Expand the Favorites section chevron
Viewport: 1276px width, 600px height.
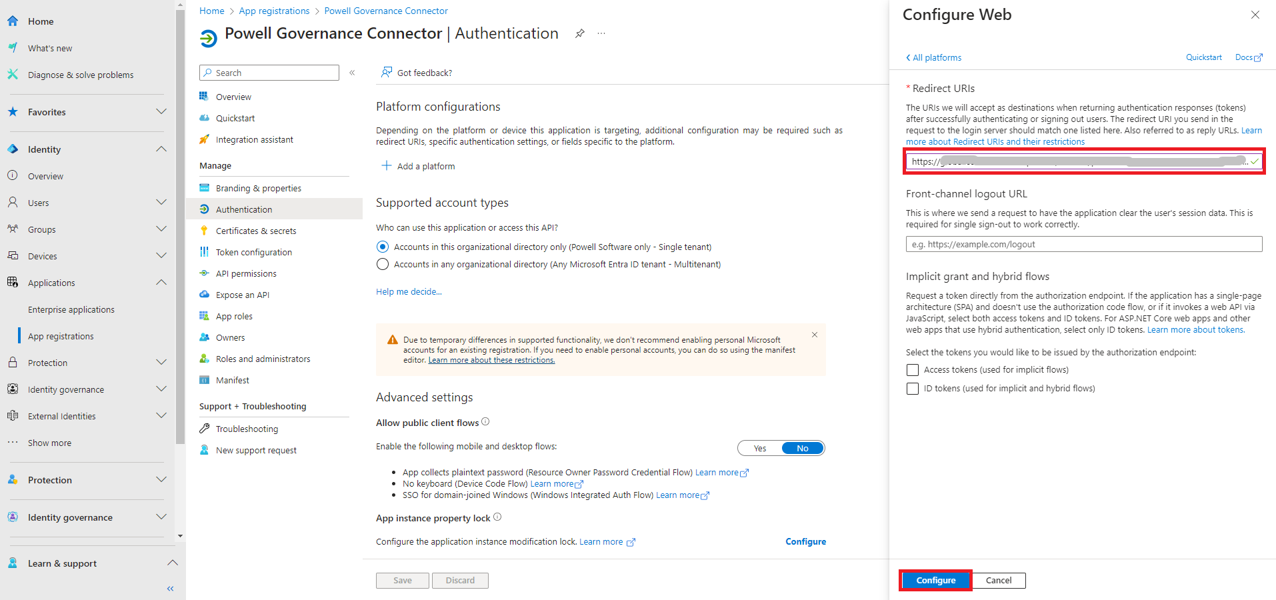161,111
